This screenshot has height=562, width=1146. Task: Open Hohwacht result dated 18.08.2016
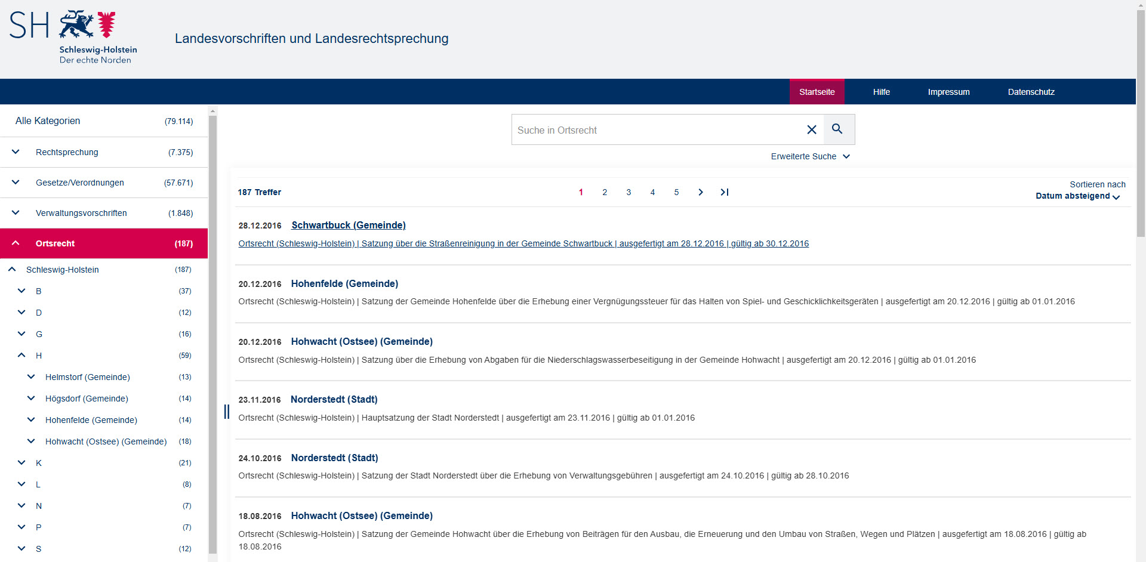(362, 515)
